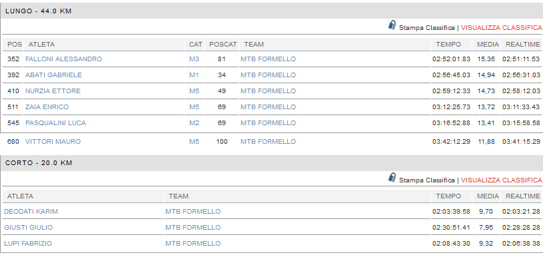The image size is (543, 257).
Task: Open DEODATI KARIM athlete page
Action: click(31, 211)
